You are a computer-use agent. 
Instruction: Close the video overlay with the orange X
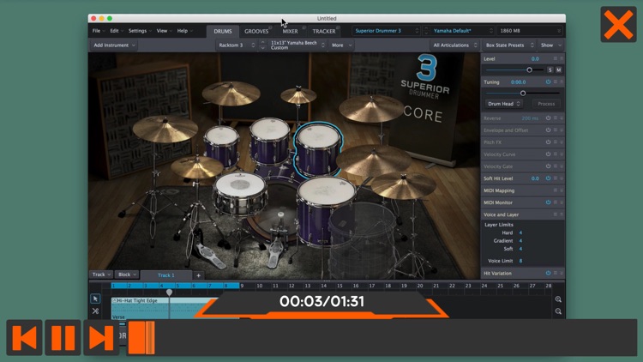coord(618,25)
